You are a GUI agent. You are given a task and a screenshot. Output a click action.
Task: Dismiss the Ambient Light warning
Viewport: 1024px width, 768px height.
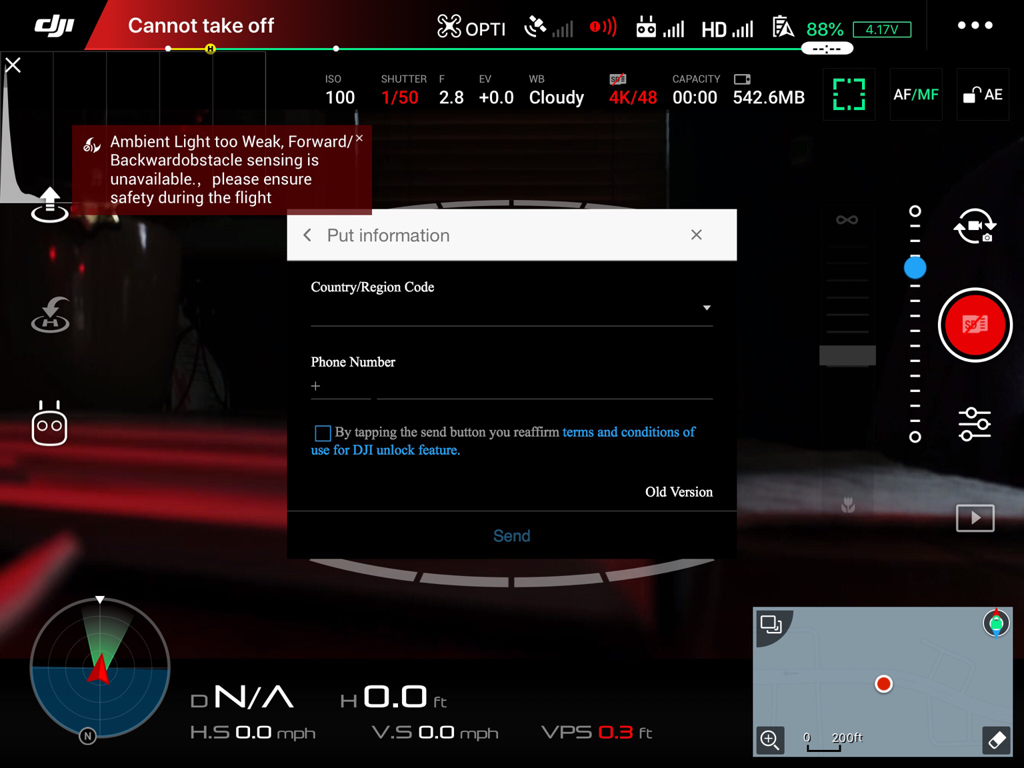coord(359,138)
